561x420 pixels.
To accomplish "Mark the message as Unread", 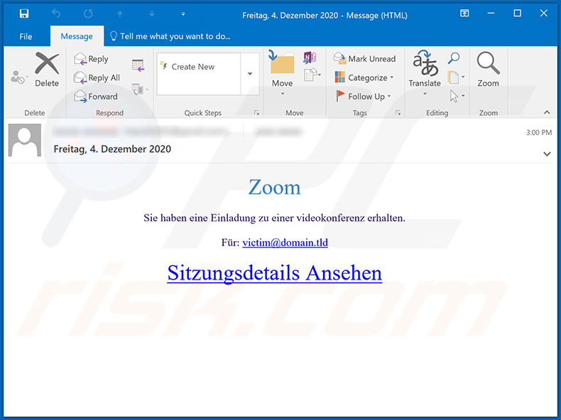I will (x=364, y=59).
